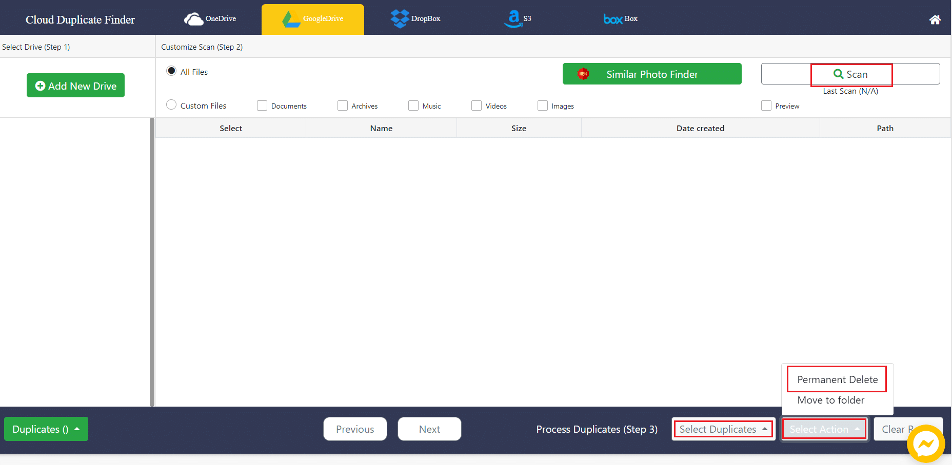Image resolution: width=952 pixels, height=465 pixels.
Task: Click the Dropbox logo icon
Action: tap(400, 19)
